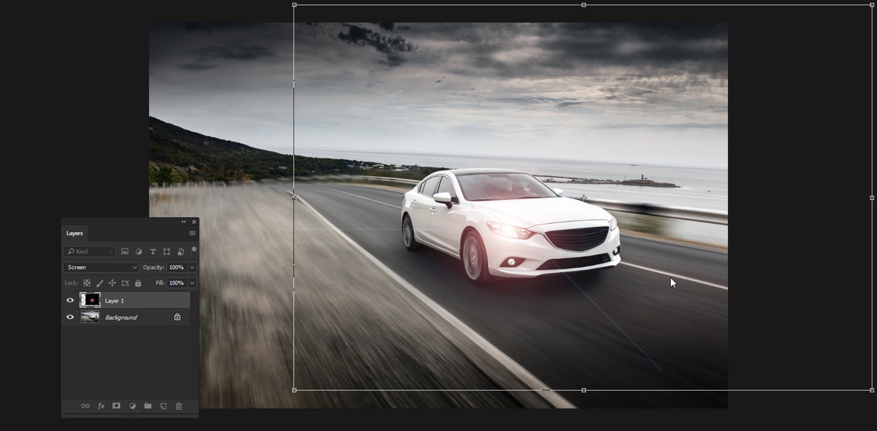The height and width of the screenshot is (431, 877).
Task: Select the Background layer thumbnail
Action: [90, 317]
